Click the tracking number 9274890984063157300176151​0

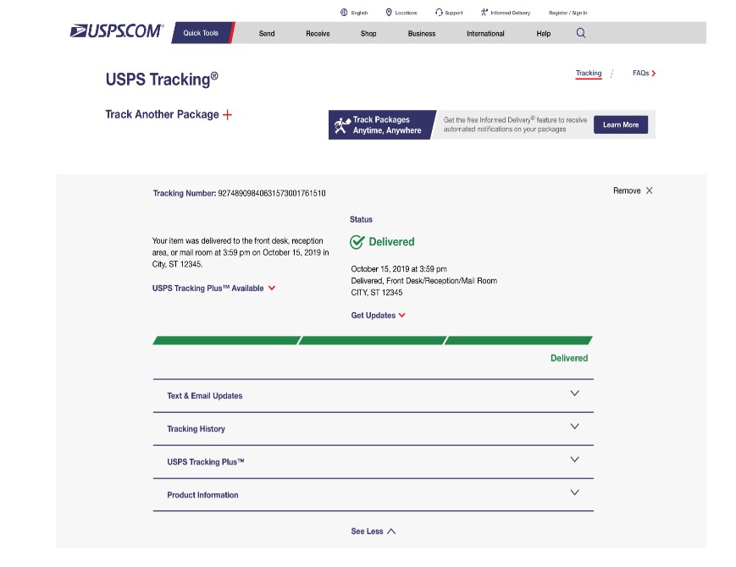pyautogui.click(x=272, y=193)
